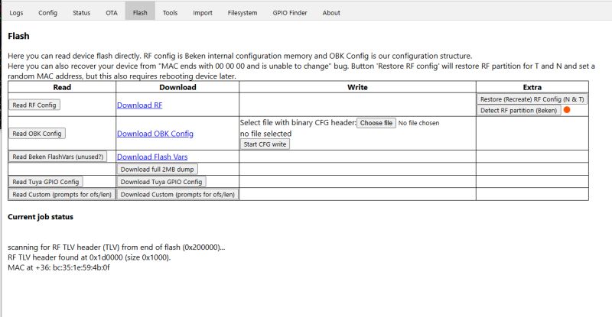Screen dimensions: 612x317
Task: Follow the Download Flash Vars link
Action: [152, 157]
